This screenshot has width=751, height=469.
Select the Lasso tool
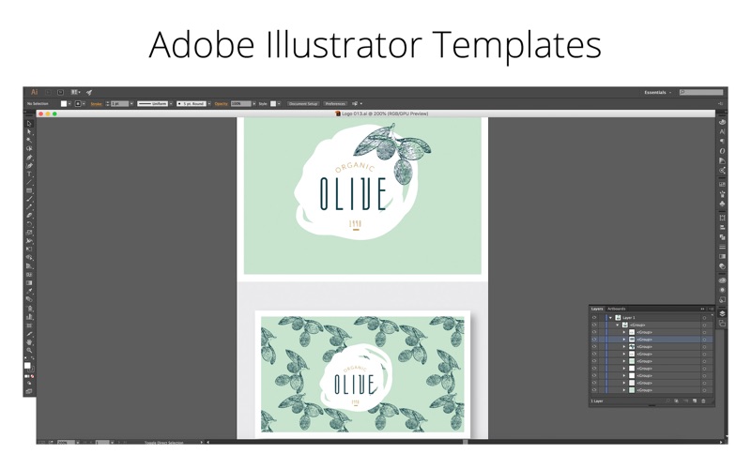click(x=29, y=149)
